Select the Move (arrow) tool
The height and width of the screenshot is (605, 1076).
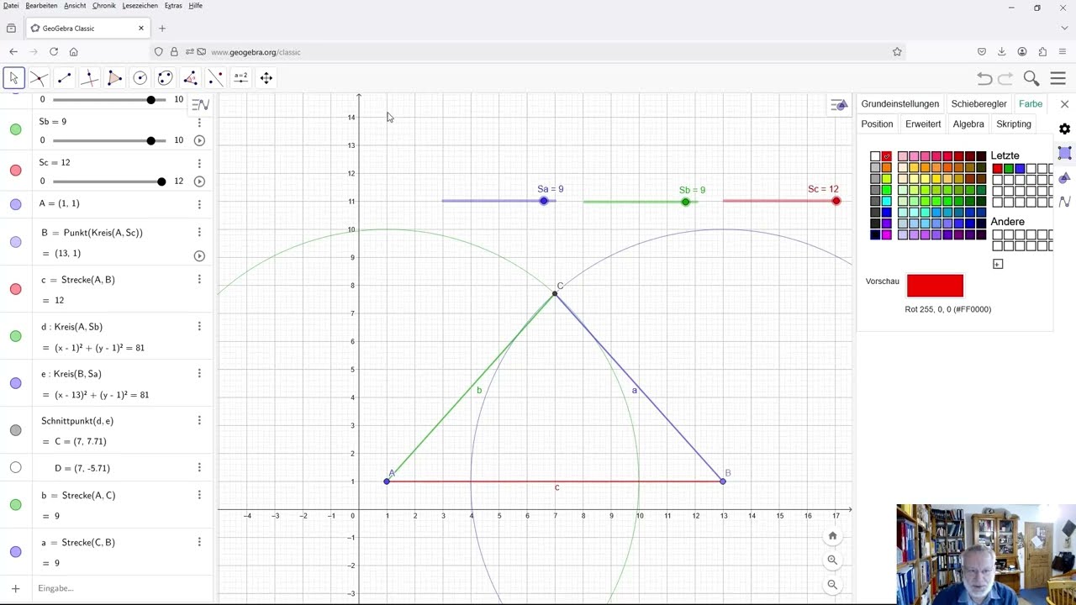click(x=13, y=78)
